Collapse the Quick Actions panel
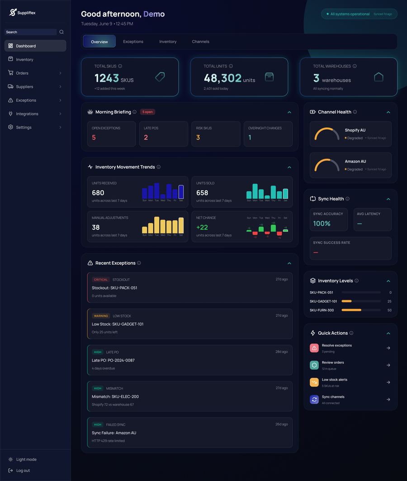Image resolution: width=407 pixels, height=481 pixels. [x=388, y=333]
